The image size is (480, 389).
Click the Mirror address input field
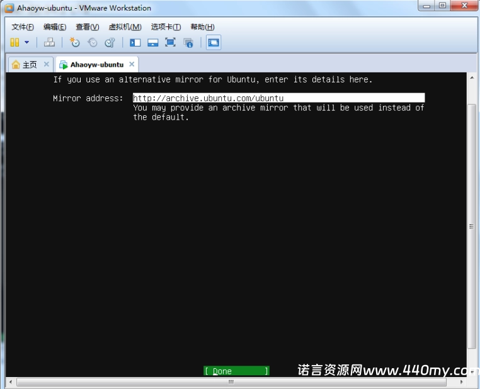point(278,98)
